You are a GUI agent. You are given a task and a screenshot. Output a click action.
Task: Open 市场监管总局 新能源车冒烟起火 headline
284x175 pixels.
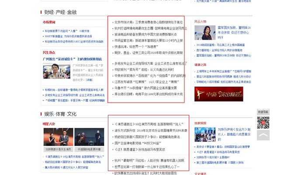click(x=149, y=40)
